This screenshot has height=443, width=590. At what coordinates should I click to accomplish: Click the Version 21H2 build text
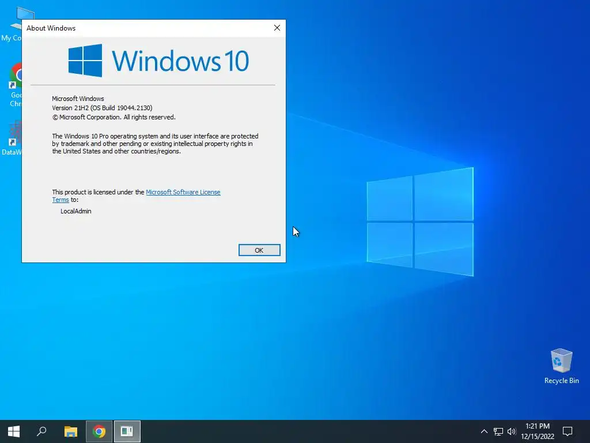pyautogui.click(x=102, y=108)
